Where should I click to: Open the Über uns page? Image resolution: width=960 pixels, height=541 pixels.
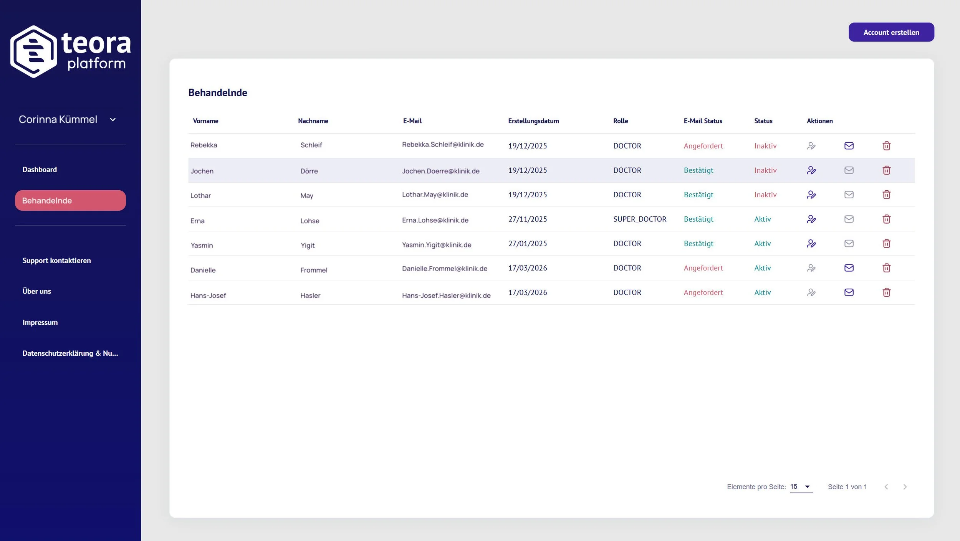pyautogui.click(x=36, y=291)
